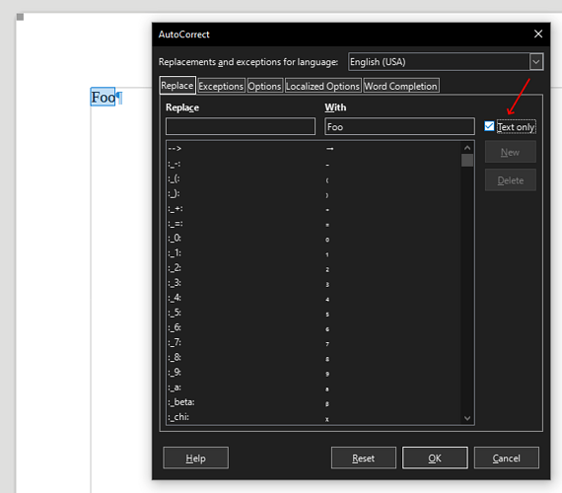
Task: Click the With field containing Foo
Action: point(399,126)
